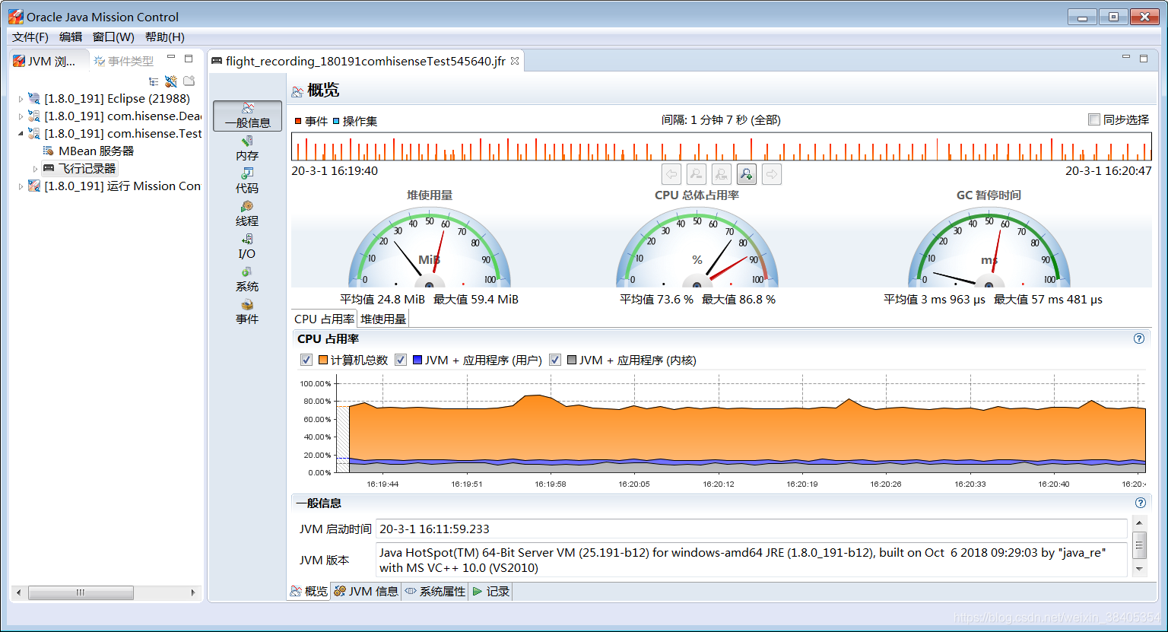Image resolution: width=1168 pixels, height=632 pixels.
Task: Toggle tree layout icon in JVM browser toolbar
Action: [x=154, y=81]
